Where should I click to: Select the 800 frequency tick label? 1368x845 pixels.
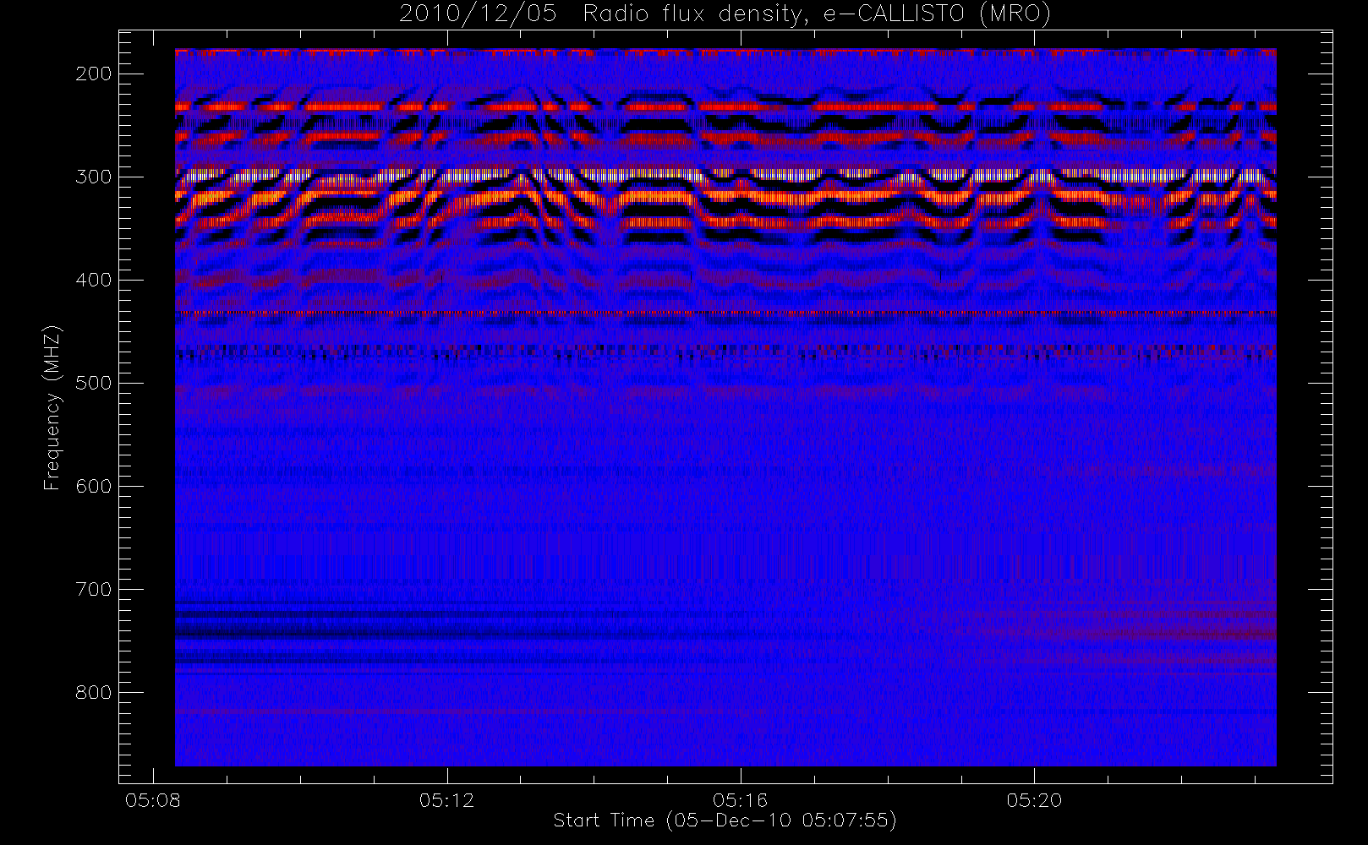click(93, 692)
